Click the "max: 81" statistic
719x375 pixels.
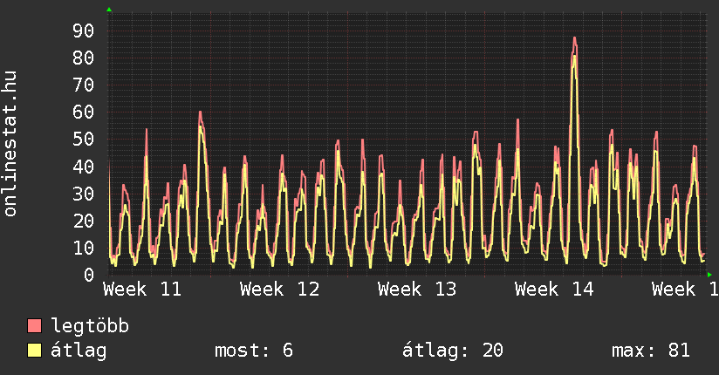click(x=651, y=351)
